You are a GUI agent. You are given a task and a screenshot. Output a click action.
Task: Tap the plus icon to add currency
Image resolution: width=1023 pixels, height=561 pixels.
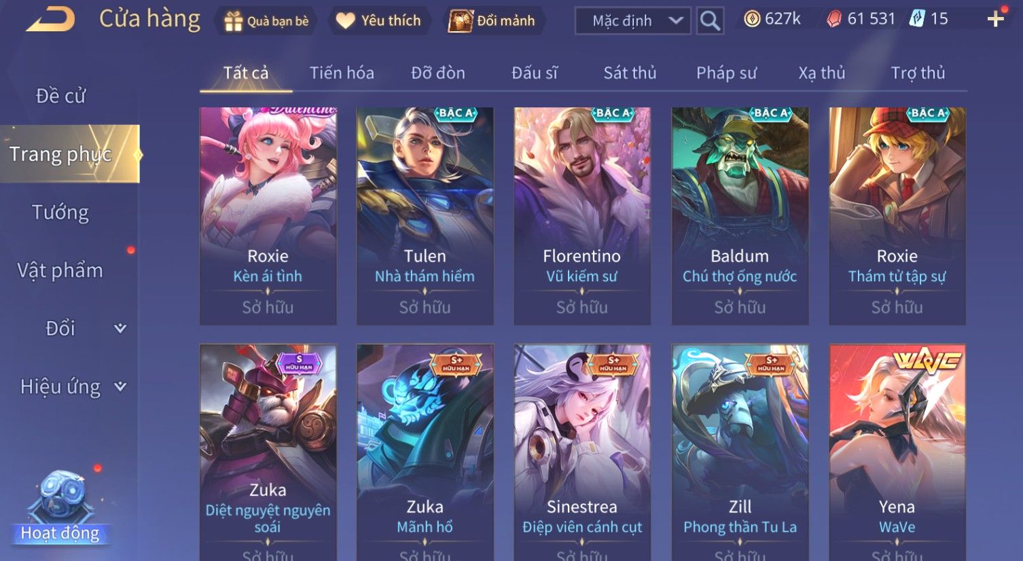pyautogui.click(x=995, y=19)
